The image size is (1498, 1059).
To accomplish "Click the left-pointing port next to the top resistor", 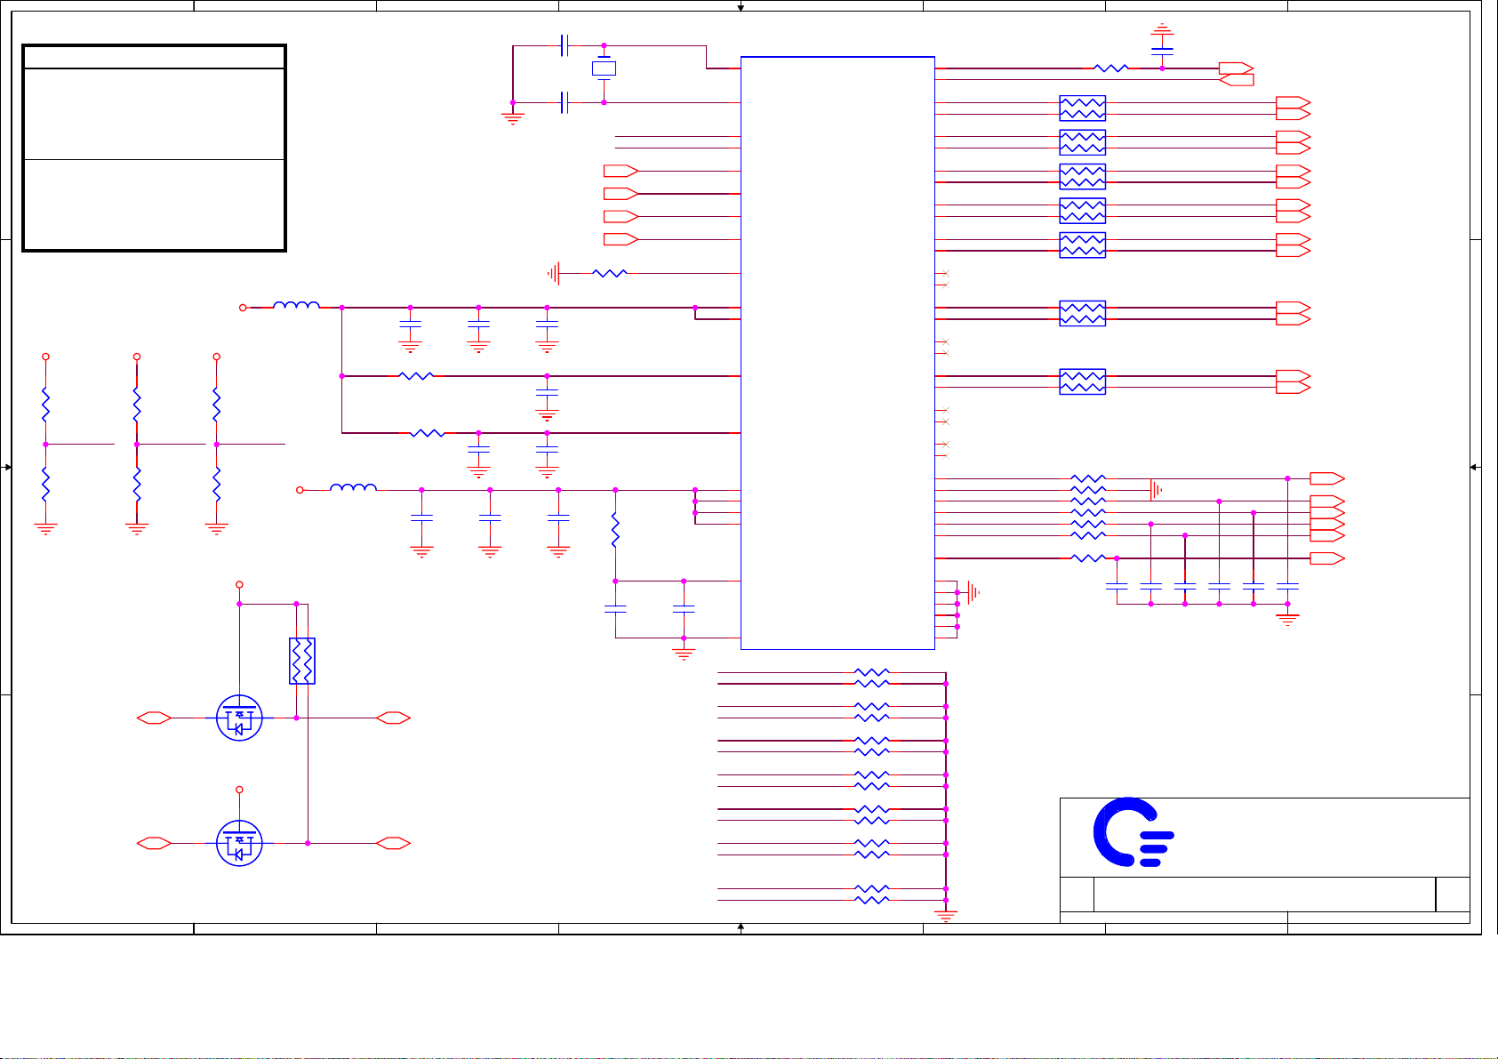I will 1236,80.
